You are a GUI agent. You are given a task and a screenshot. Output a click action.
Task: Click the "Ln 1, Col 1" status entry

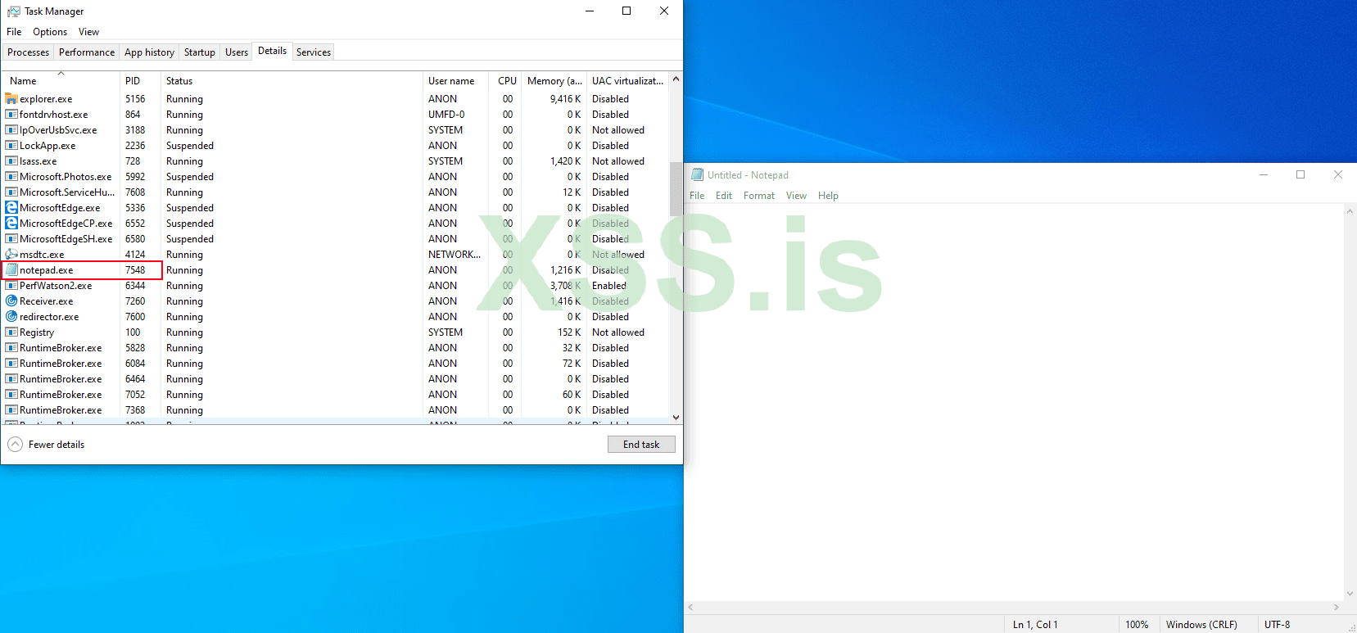[x=1035, y=625]
